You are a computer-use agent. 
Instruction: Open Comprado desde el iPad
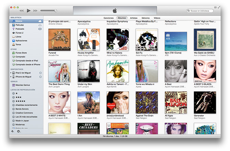click(26, 61)
